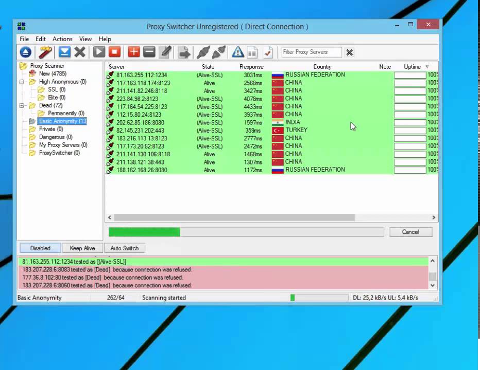Click the list scroll right arrow
The image size is (480, 370).
pyautogui.click(x=434, y=217)
